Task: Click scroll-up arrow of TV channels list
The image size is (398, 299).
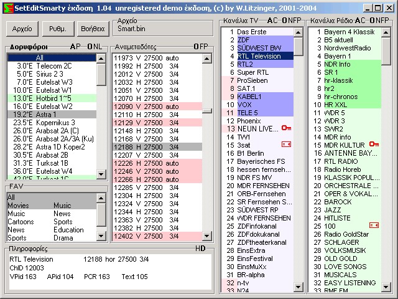Action: 298,31
